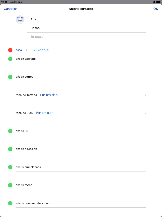Tap the red remove phone number icon
This screenshot has width=162, height=217.
tap(10, 50)
